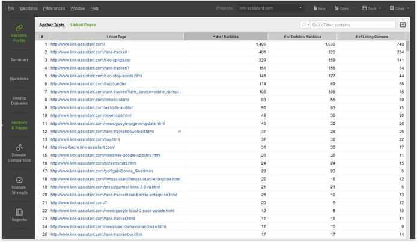Open the Reports section icon
This screenshot has height=242, width=417.
(x=19, y=212)
